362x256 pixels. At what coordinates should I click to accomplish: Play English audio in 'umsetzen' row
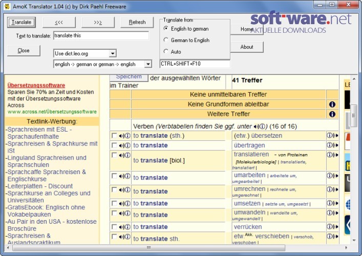(122, 203)
